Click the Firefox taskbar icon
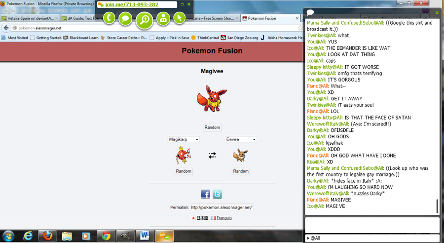 coord(47,236)
